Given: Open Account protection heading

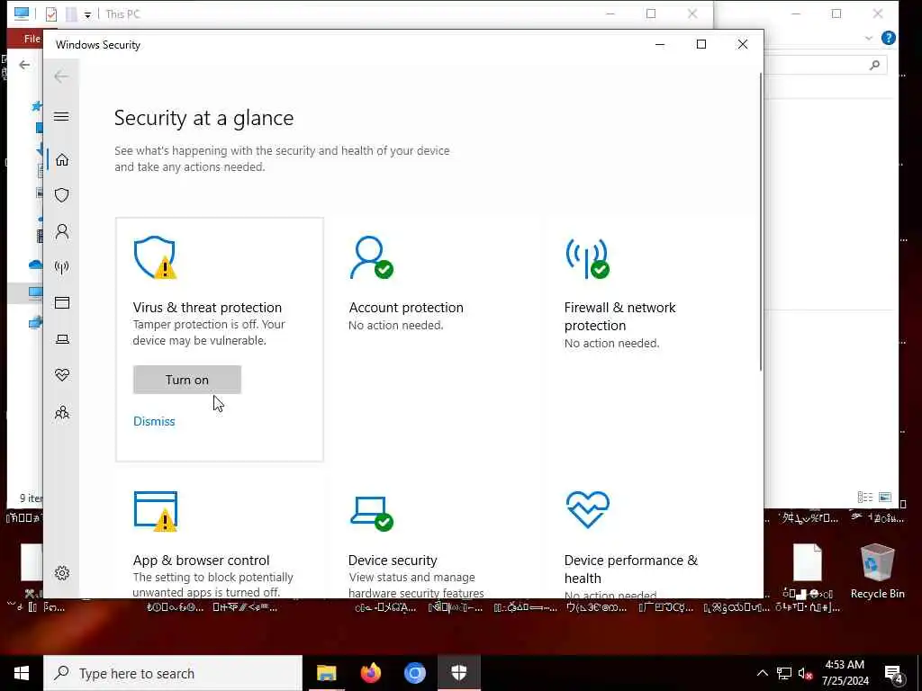Looking at the screenshot, I should (x=406, y=308).
